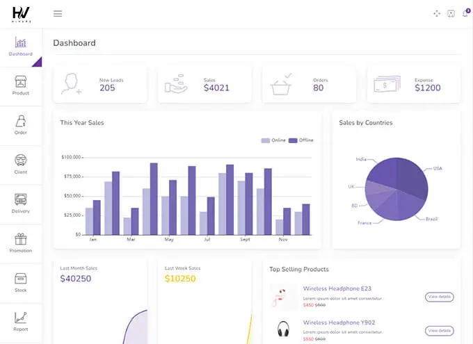The image size is (473, 344).
Task: View details for Wireless Headphone Y902
Action: (439, 331)
